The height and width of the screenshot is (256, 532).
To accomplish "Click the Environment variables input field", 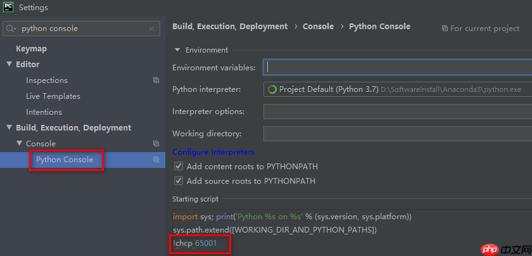I will pos(398,67).
